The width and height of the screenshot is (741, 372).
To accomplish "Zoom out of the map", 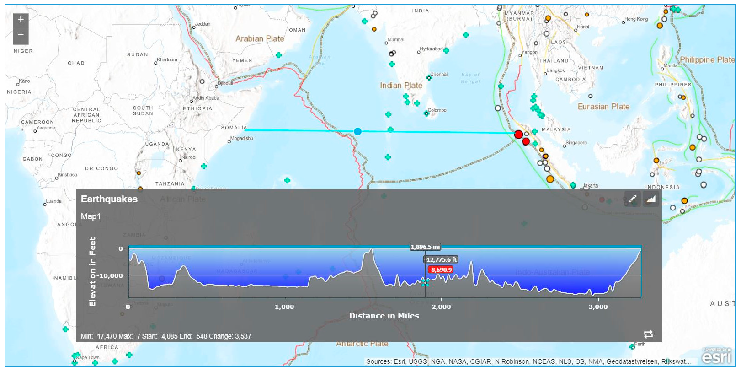I will 21,36.
